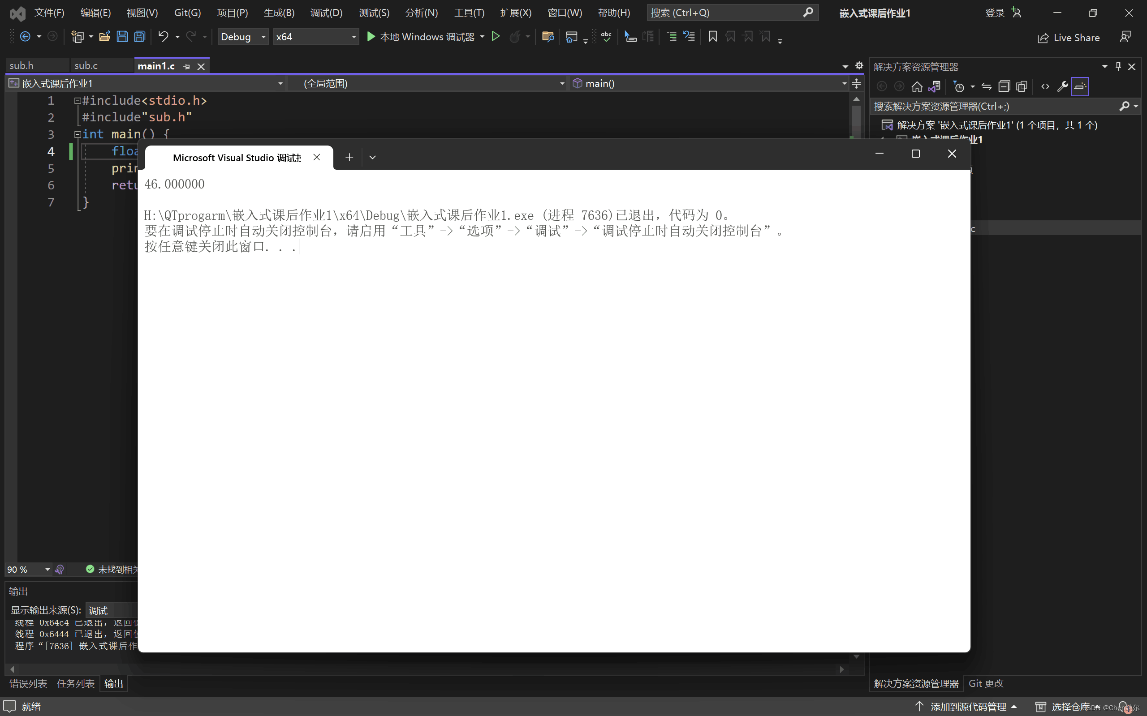
Task: Click the Home icon in Solution Explorer
Action: click(917, 86)
